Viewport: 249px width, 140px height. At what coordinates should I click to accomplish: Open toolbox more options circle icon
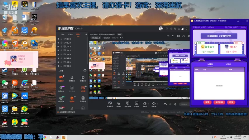[85, 71]
